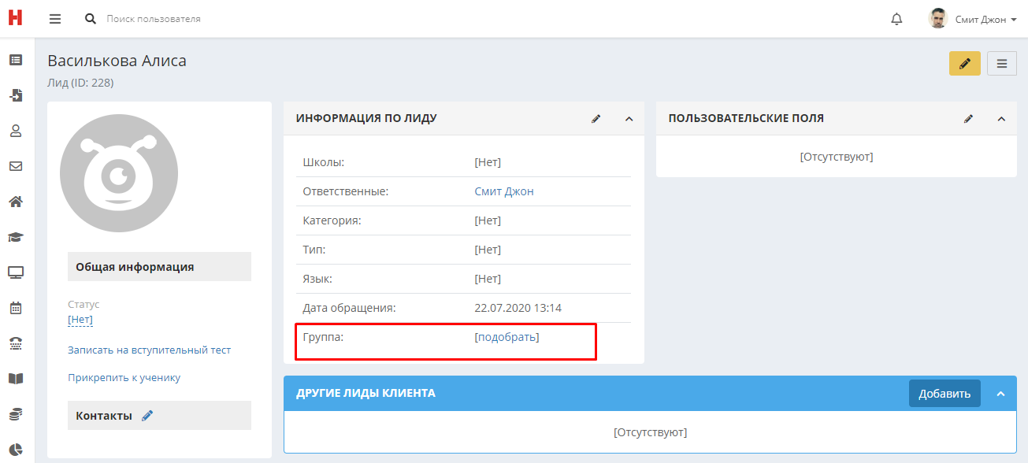This screenshot has height=463, width=1028.
Task: Click Смит Джон's avatar picture
Action: (x=937, y=18)
